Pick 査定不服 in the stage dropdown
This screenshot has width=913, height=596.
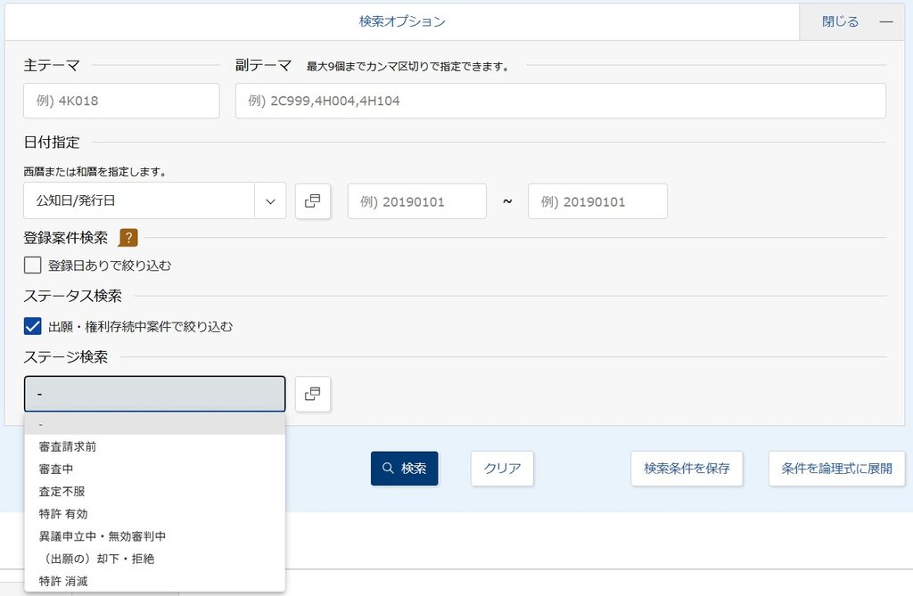[155, 491]
